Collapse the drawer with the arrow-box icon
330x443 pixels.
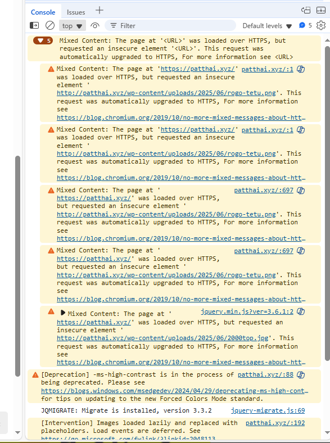pos(321,10)
